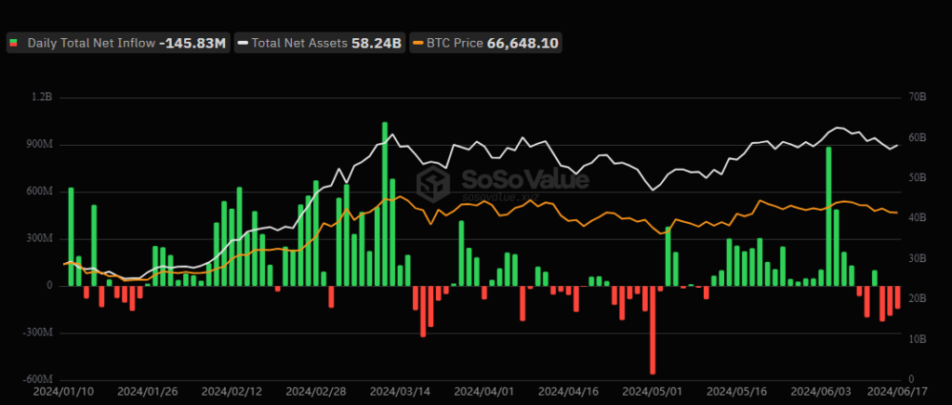The height and width of the screenshot is (405, 952).
Task: Click the -600M left axis label
Action: [37, 379]
